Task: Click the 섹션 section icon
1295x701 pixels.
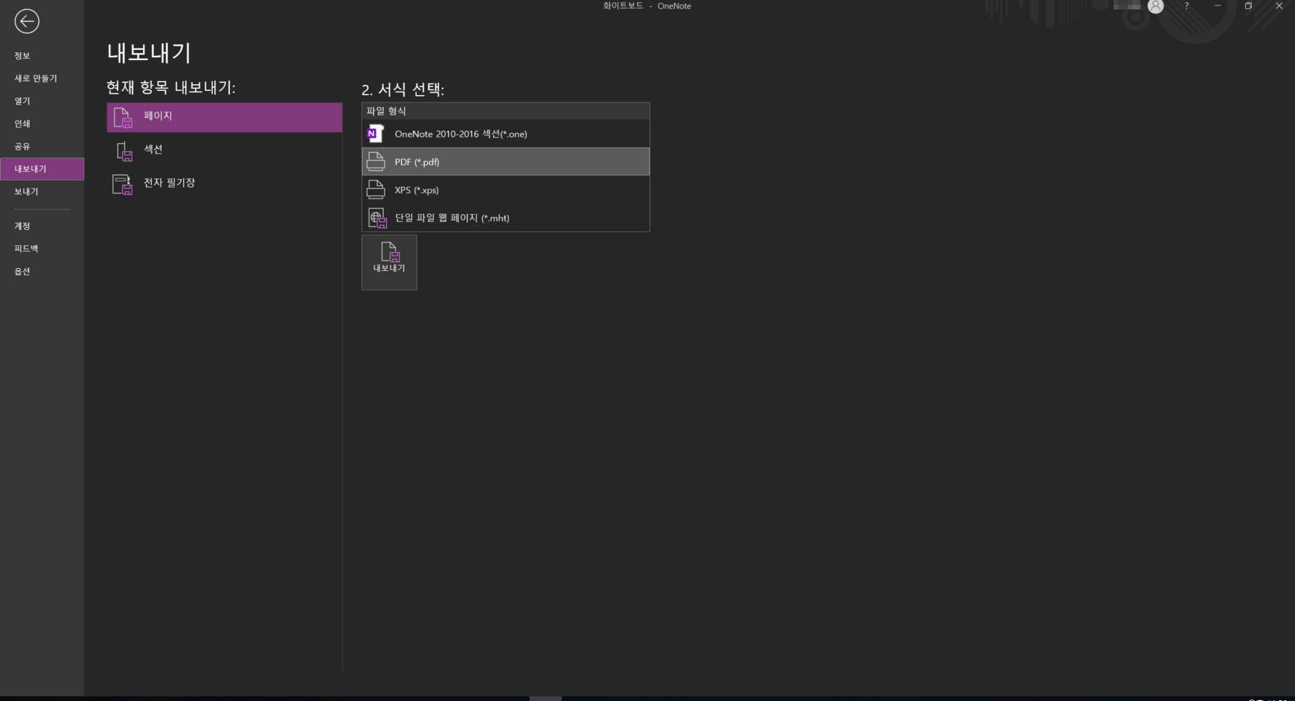Action: [124, 151]
